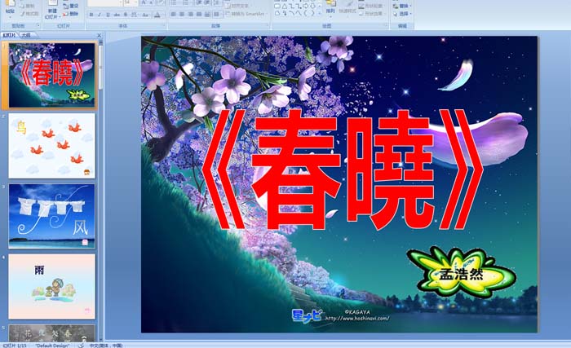571x348 pixels.
Task: Click the Change Case Aa icon
Action: (x=145, y=15)
